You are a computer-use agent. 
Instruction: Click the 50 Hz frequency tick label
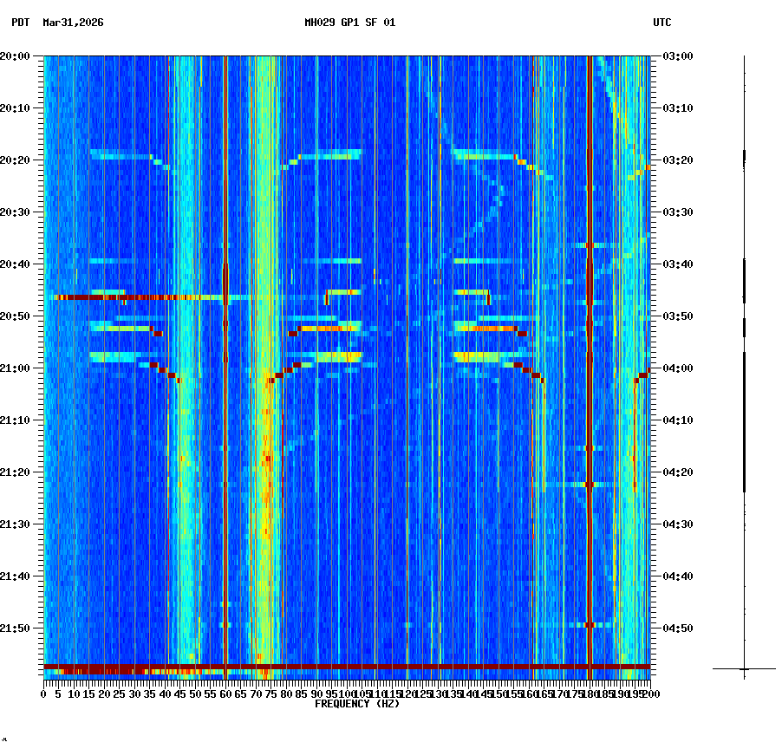pyautogui.click(x=196, y=694)
